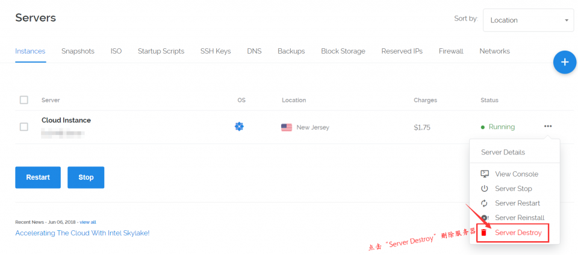Click the Server Stop power icon
The image size is (578, 255).
(x=484, y=189)
